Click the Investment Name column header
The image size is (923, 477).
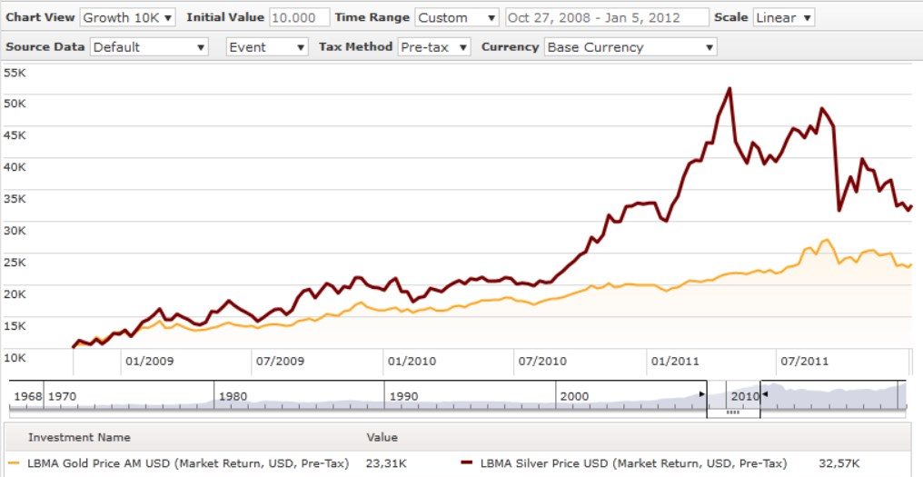79,437
